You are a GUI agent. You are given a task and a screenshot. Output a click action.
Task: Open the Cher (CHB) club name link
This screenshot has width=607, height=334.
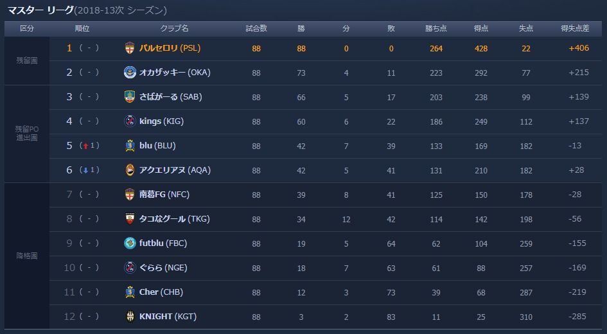coord(161,292)
